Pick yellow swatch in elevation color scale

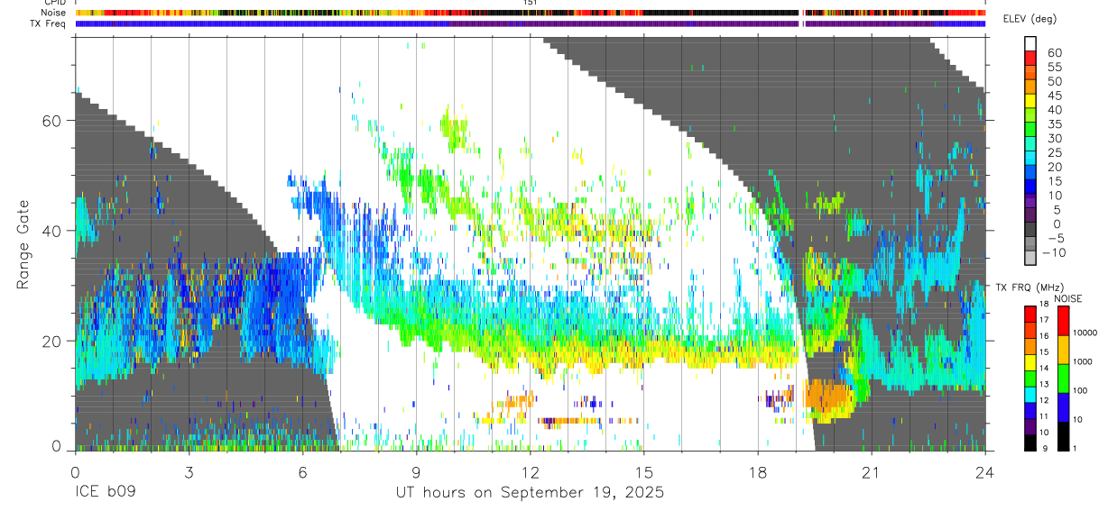click(1030, 102)
